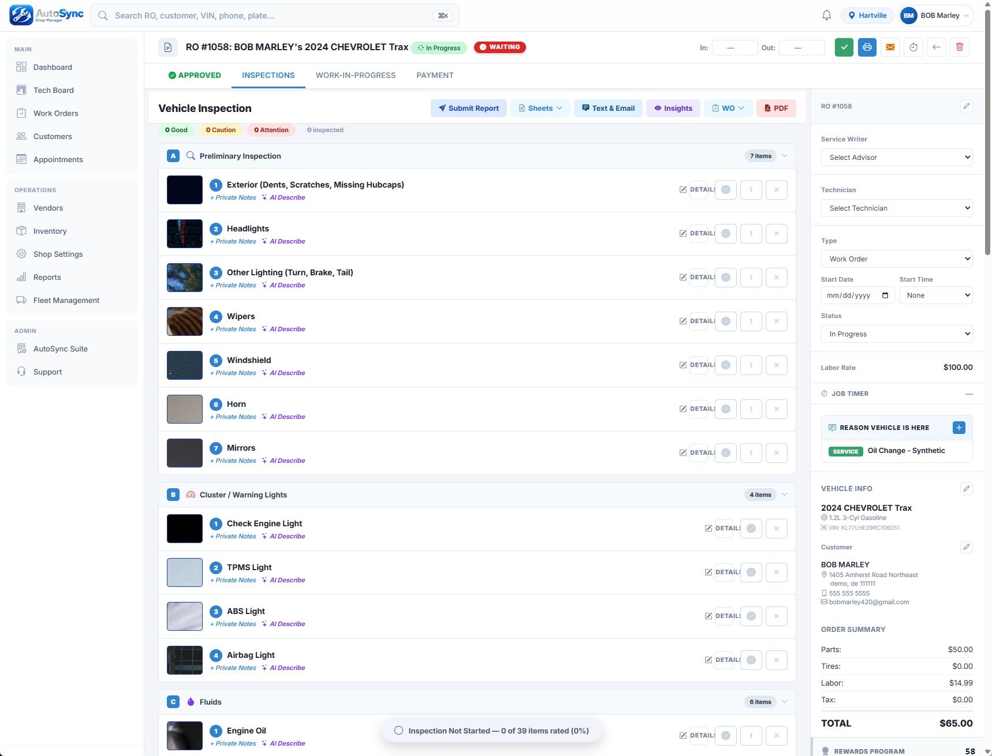Collapse the Cluster / Warning Lights section
Viewport: 992px width, 756px height.
pyautogui.click(x=784, y=495)
